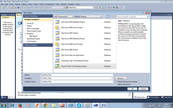Open the File menu

pyautogui.click(x=2, y=4)
